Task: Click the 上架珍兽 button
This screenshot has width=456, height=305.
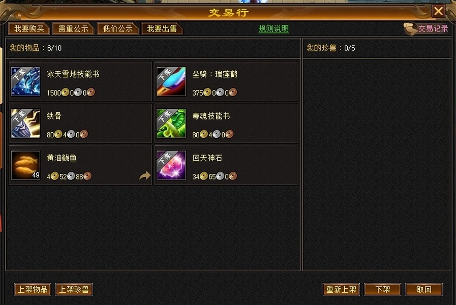Action: [x=74, y=289]
